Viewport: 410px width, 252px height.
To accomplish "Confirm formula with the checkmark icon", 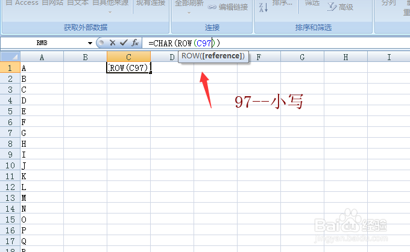I will 124,43.
